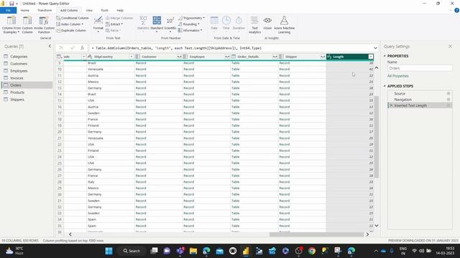Viewport: 460px width, 258px height.
Task: Select the Navigation applied step
Action: [420, 100]
